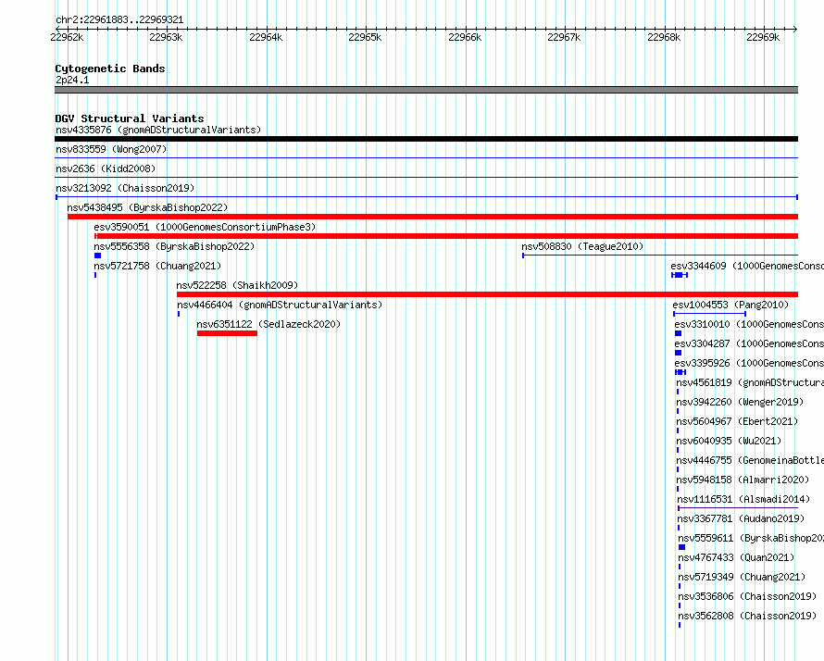The height and width of the screenshot is (661, 824).
Task: Click the esv3590051 1000GenomesConsortiumPhase3 label
Action: click(x=205, y=227)
